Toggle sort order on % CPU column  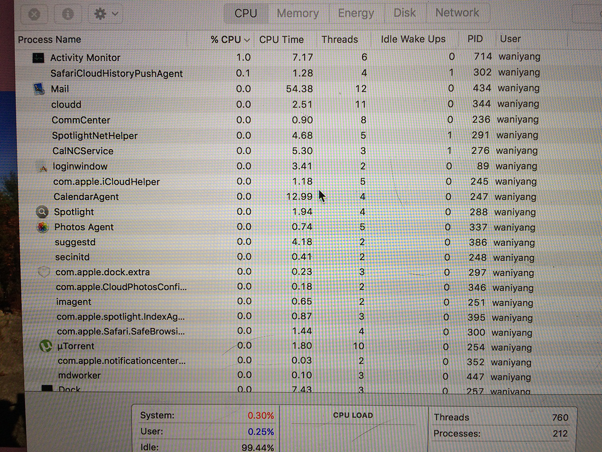(230, 40)
